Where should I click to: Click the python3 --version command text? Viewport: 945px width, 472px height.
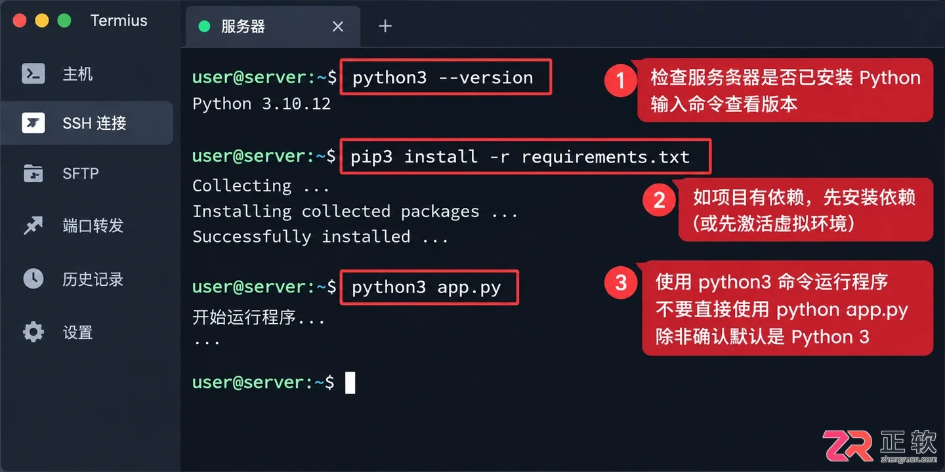tap(443, 77)
